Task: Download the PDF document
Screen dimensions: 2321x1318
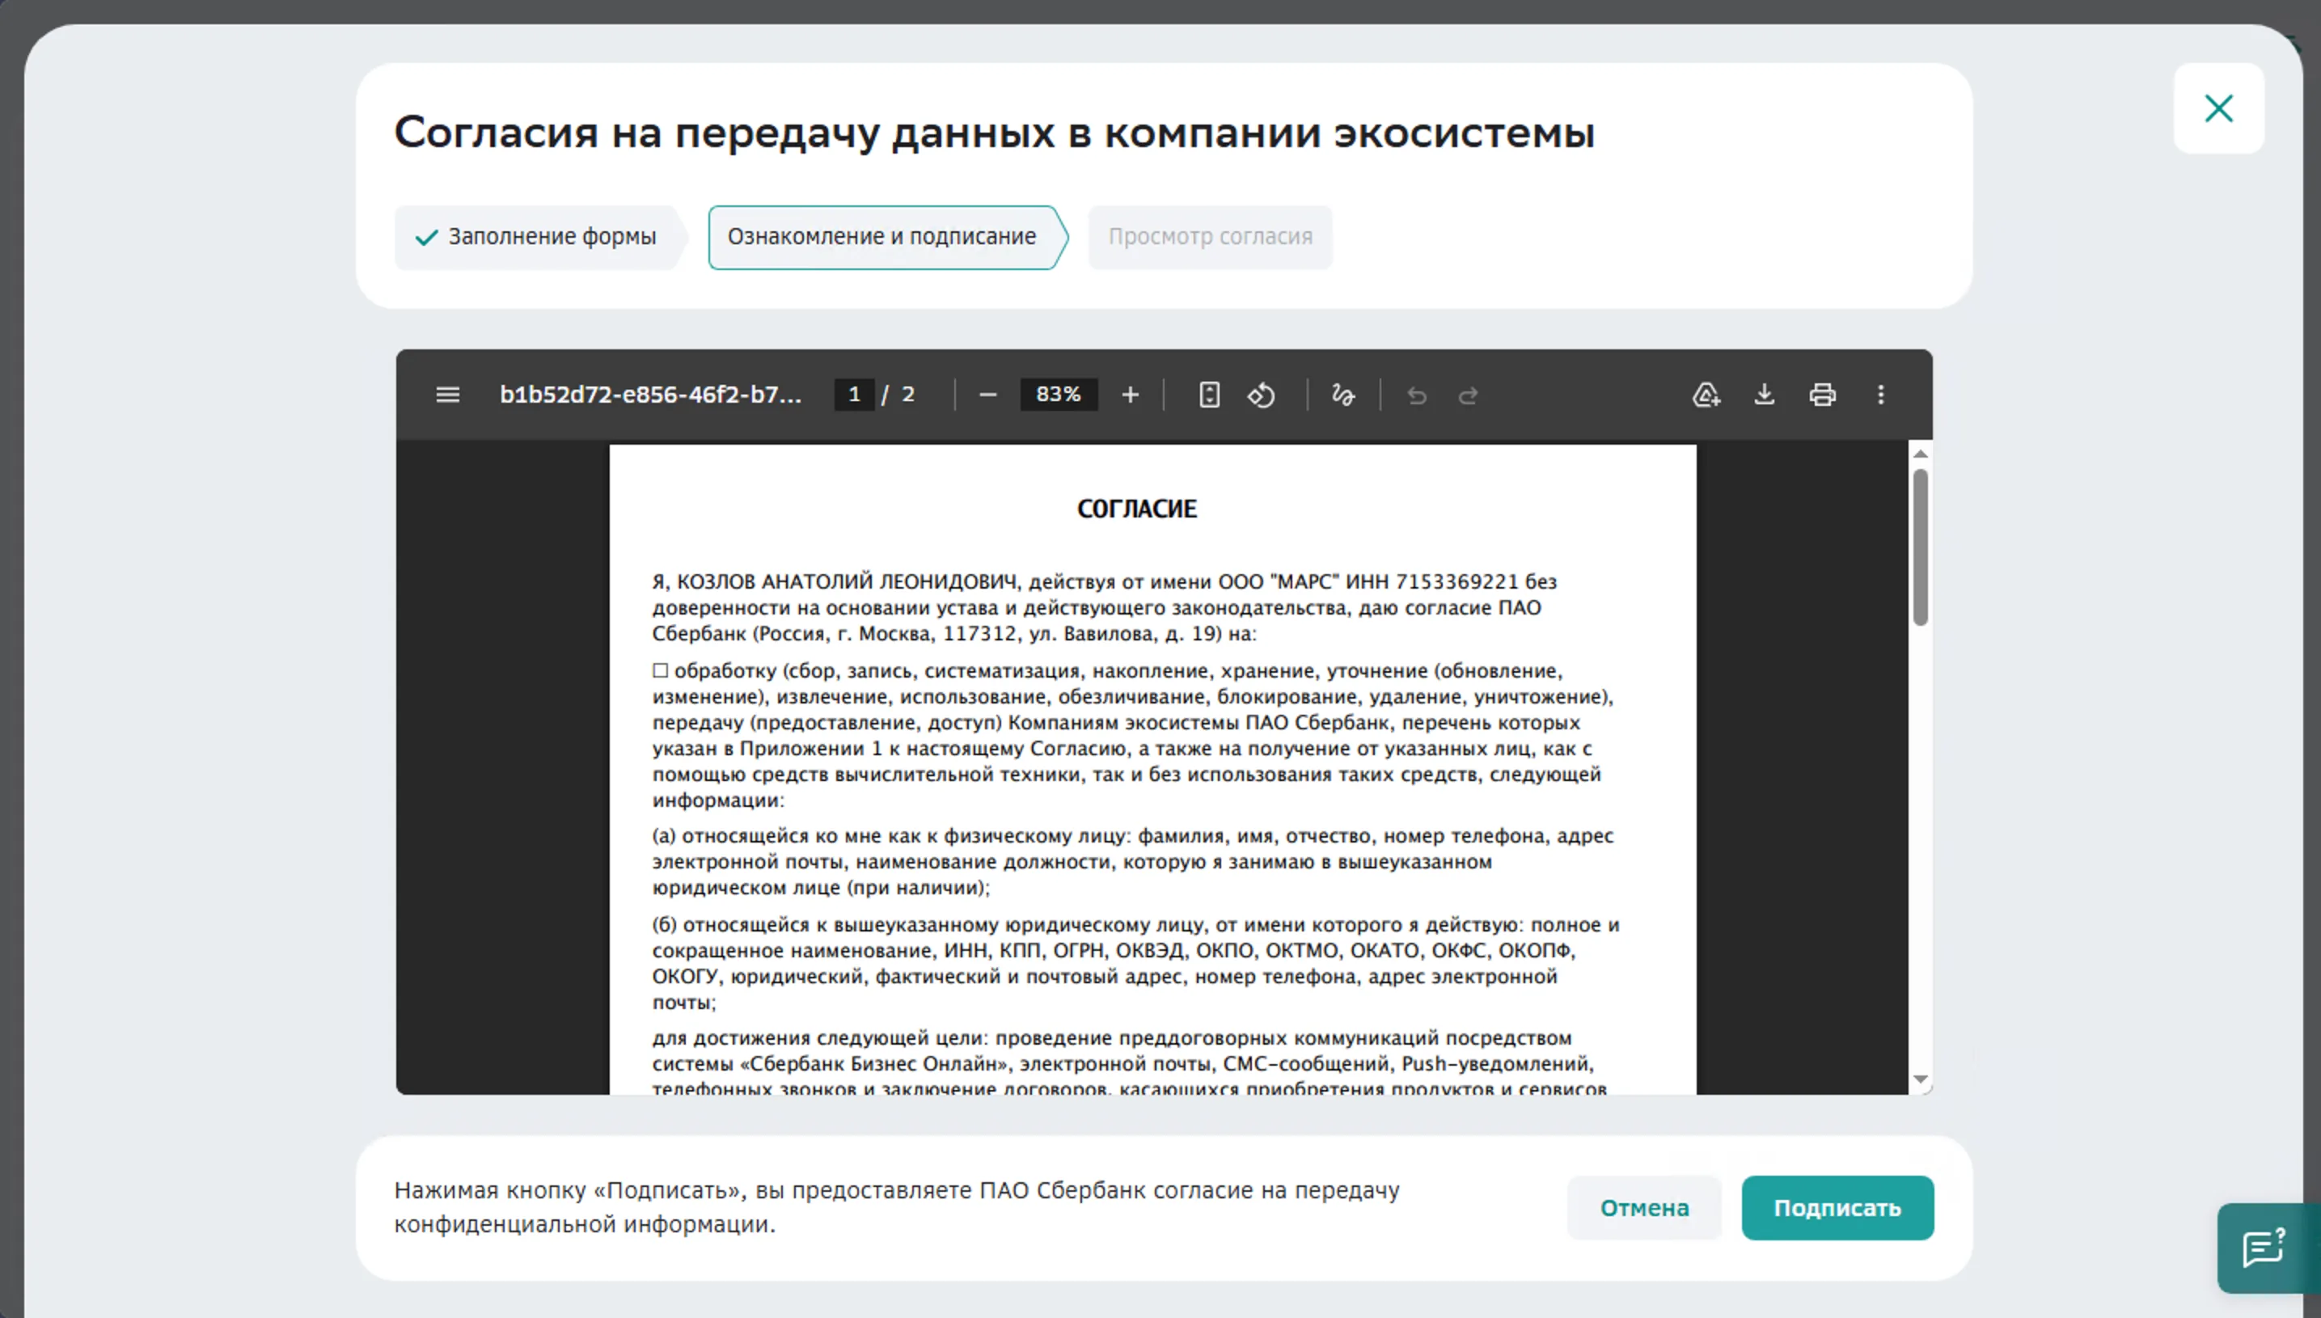Action: tap(1765, 395)
